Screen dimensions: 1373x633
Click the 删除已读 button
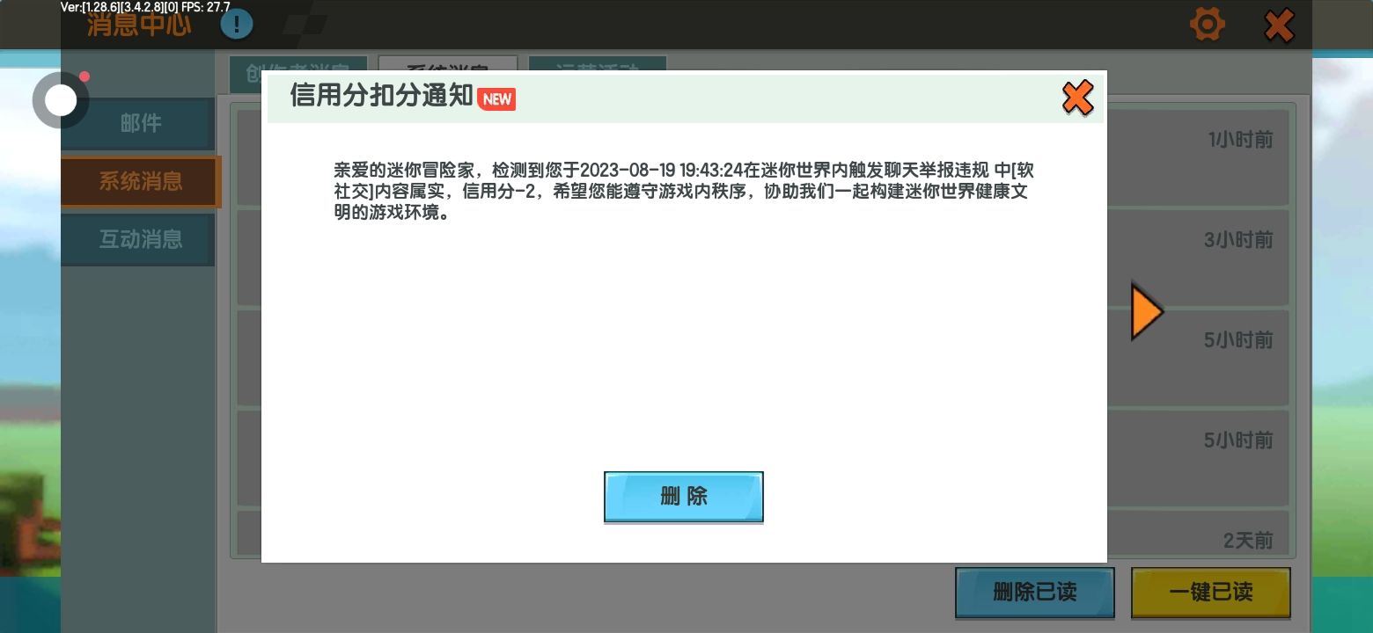click(1034, 592)
